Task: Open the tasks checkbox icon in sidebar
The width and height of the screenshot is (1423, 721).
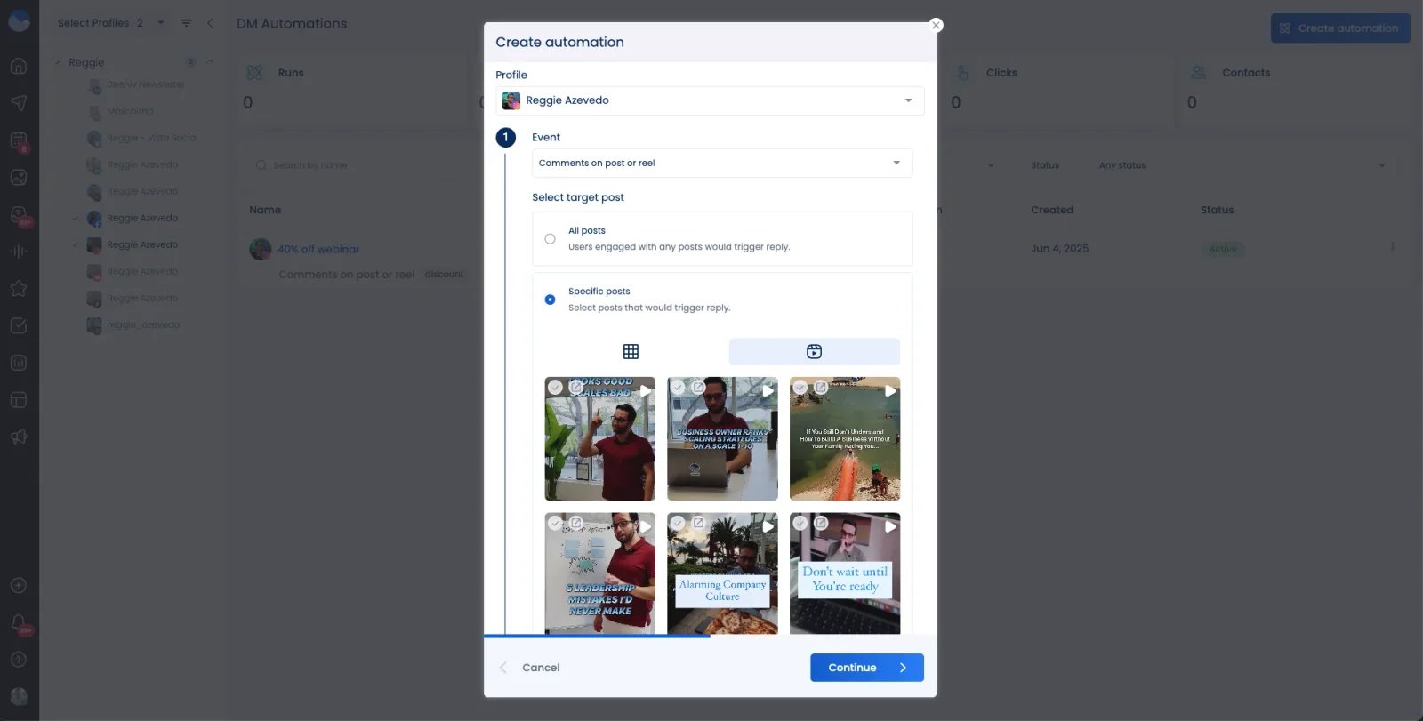Action: click(19, 326)
